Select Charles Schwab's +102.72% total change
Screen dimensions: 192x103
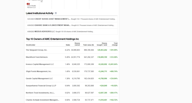click(113, 100)
